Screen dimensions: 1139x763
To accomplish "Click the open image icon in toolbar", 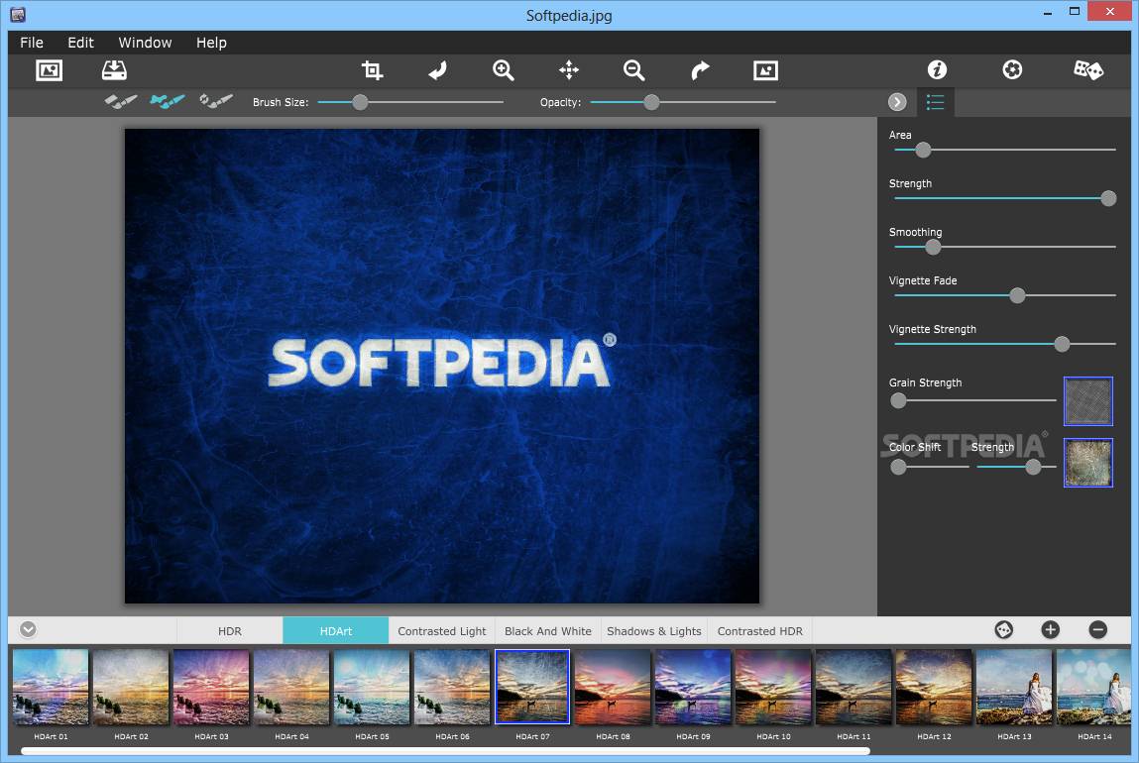I will click(49, 70).
